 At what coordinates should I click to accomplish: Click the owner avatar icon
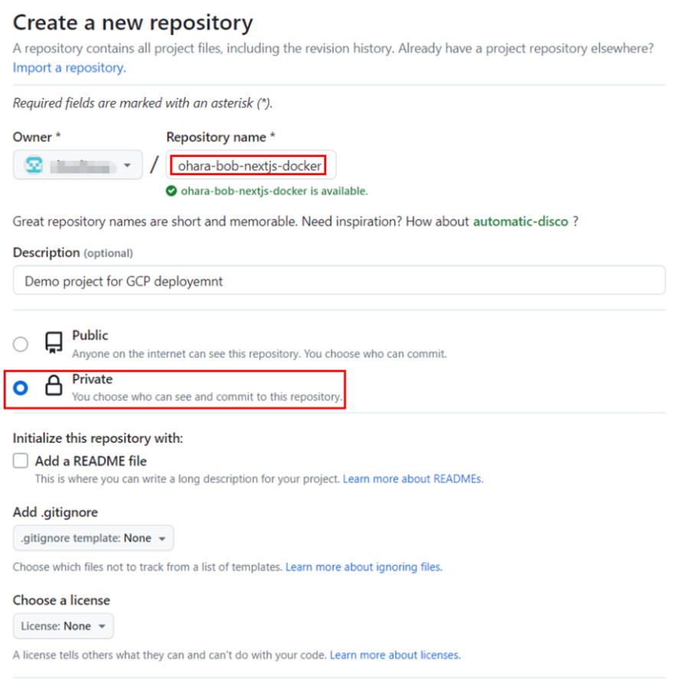[x=34, y=165]
